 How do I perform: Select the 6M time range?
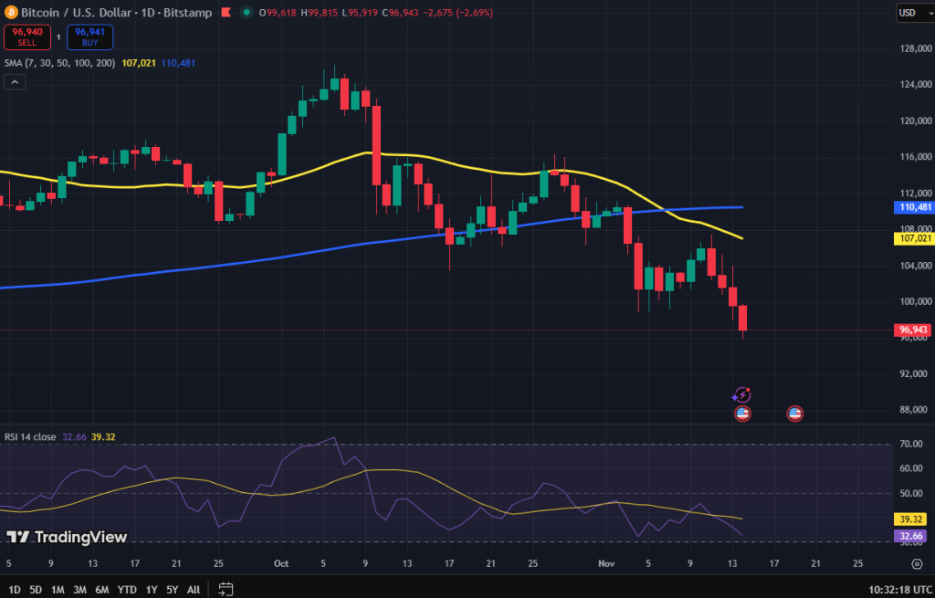[x=102, y=590]
